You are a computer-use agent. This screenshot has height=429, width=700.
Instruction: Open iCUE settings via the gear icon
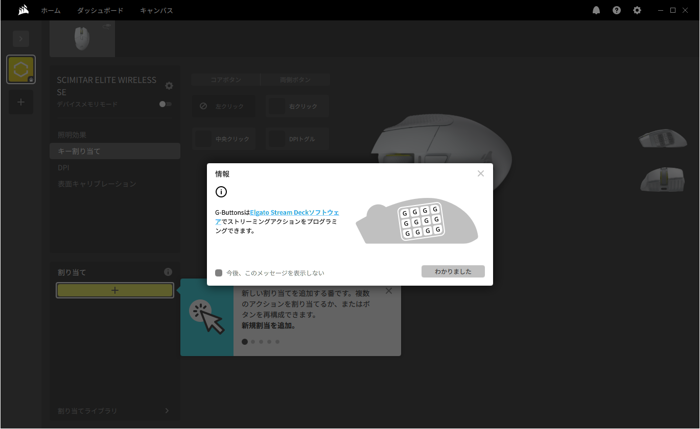[x=637, y=10]
